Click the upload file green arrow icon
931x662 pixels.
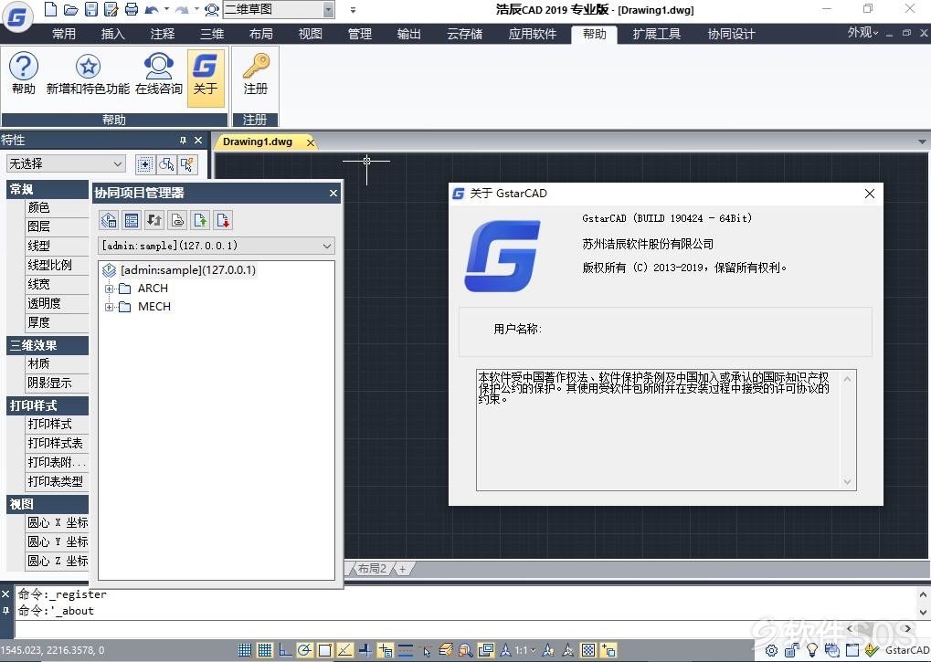point(201,221)
